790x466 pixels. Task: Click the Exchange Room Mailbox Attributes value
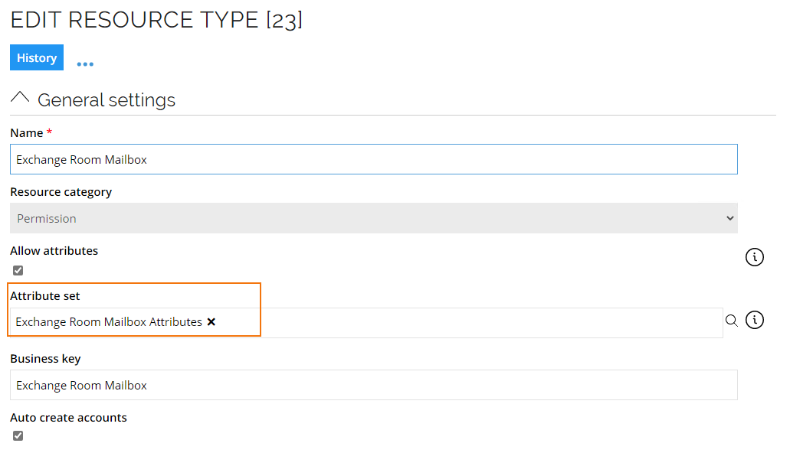(x=109, y=322)
